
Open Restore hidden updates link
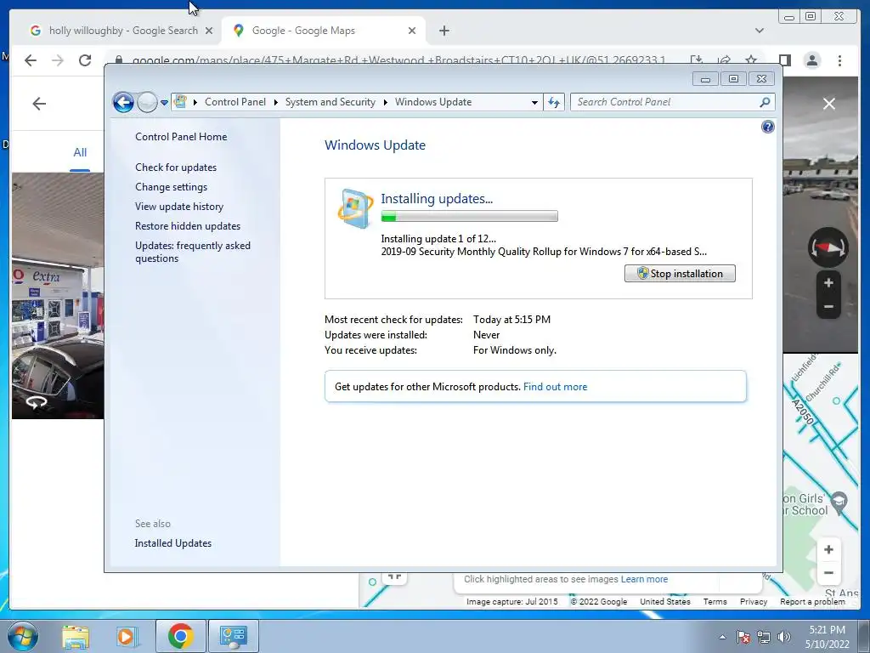click(188, 226)
